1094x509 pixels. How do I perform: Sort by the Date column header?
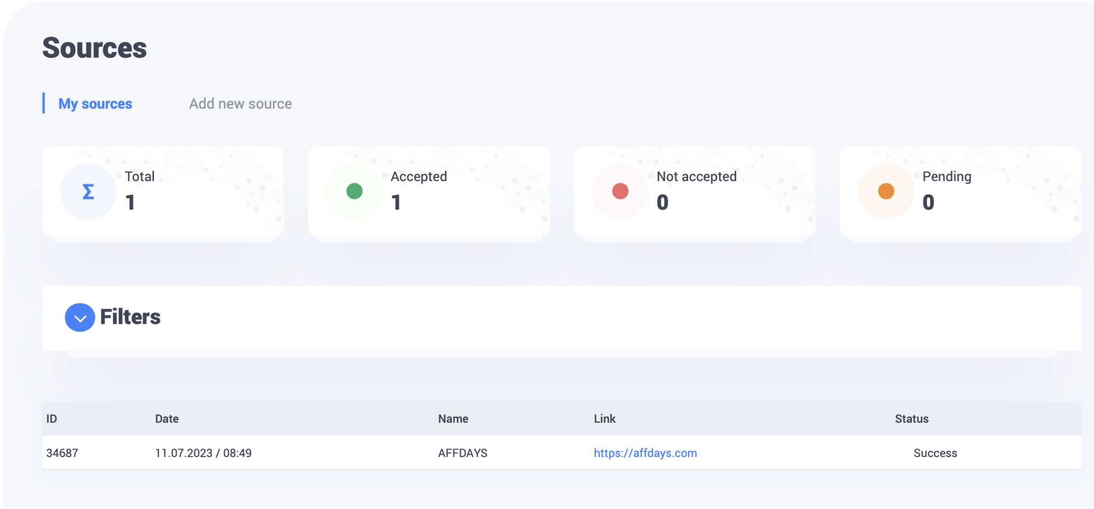167,419
